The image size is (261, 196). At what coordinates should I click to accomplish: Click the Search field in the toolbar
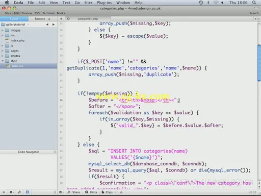pyautogui.click(x=254, y=13)
